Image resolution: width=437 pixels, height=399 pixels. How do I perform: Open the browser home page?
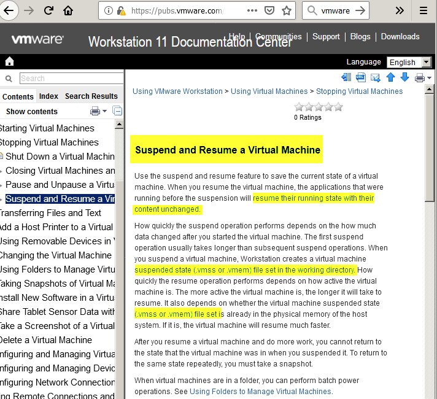68,10
